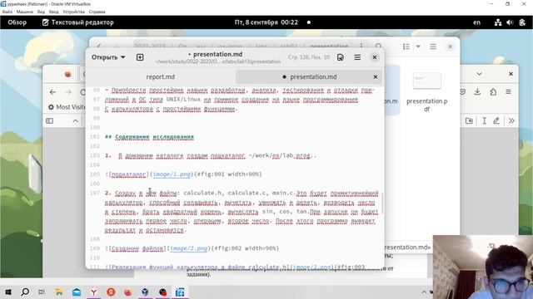Open PDF viewer tools double-chevron menu

point(511,120)
